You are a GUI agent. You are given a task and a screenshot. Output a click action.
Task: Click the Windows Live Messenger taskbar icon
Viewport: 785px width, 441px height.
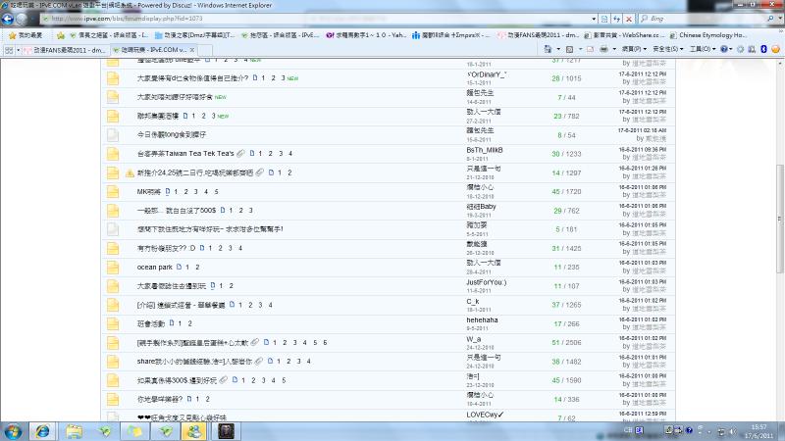pos(194,431)
